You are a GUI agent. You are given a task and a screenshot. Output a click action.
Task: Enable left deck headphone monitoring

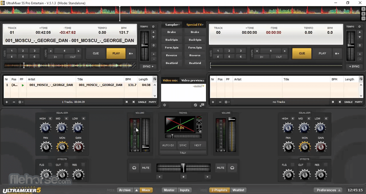134,168
